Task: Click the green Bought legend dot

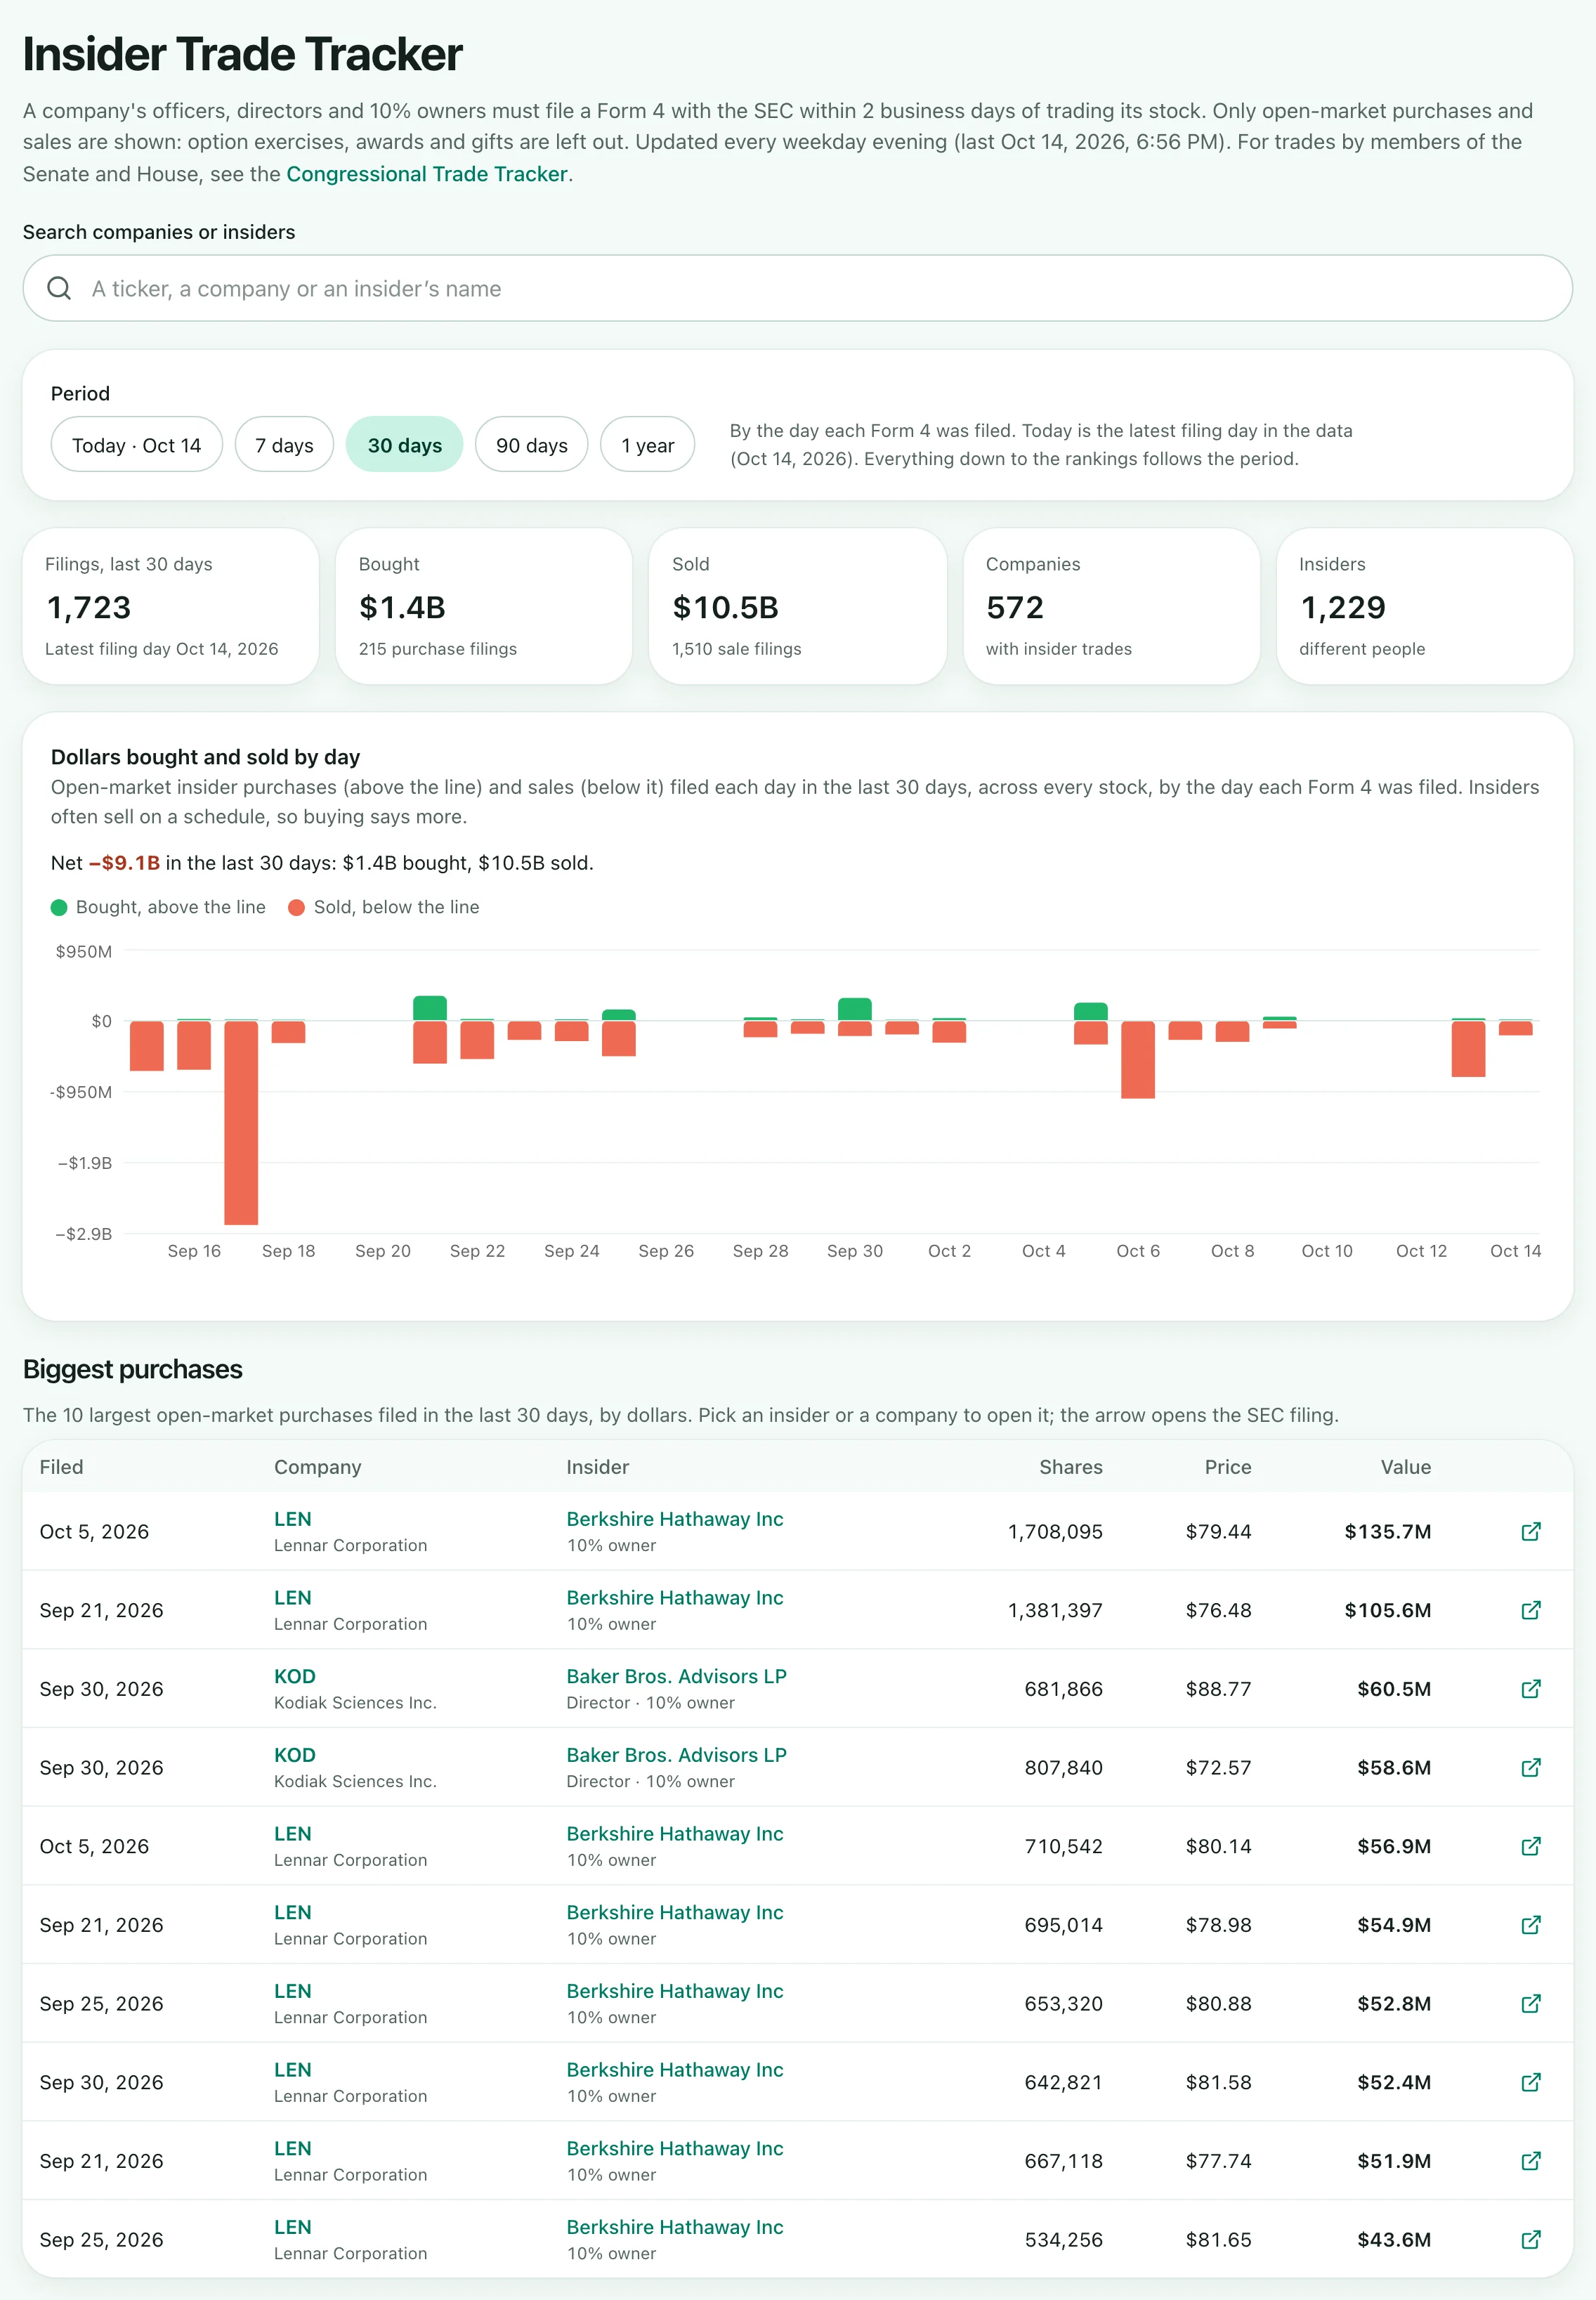Action: coord(59,907)
